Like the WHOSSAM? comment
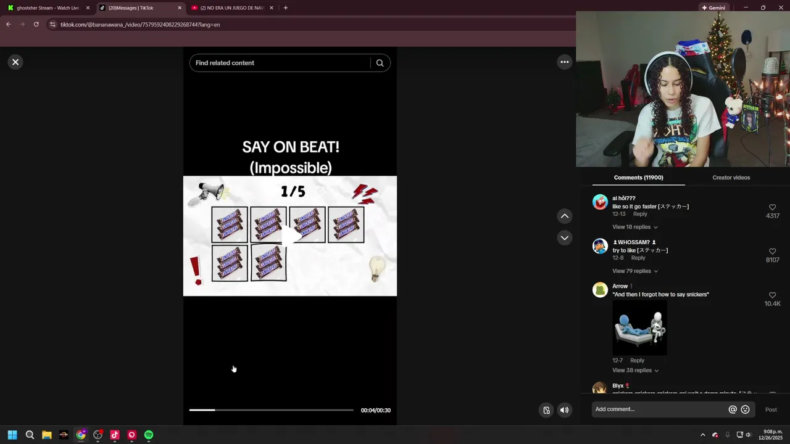 pos(772,251)
